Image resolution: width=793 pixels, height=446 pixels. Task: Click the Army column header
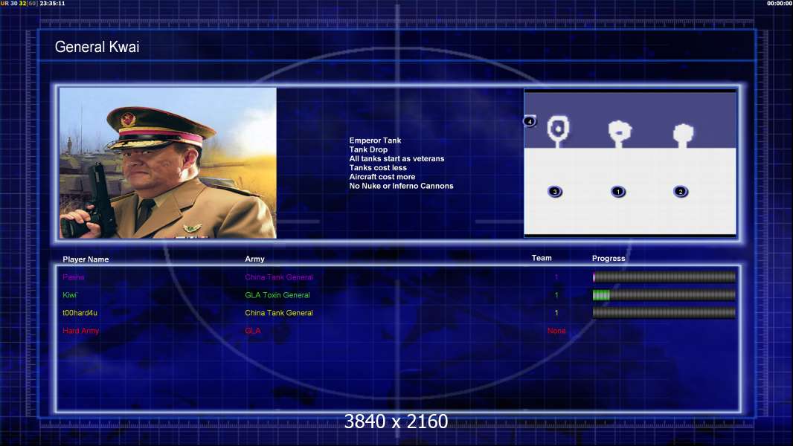(x=254, y=259)
